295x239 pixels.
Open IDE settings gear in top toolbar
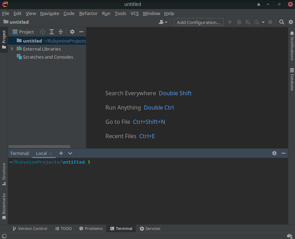(x=290, y=22)
